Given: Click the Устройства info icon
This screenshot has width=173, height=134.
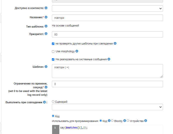Looking at the screenshot, I should coord(146,121).
